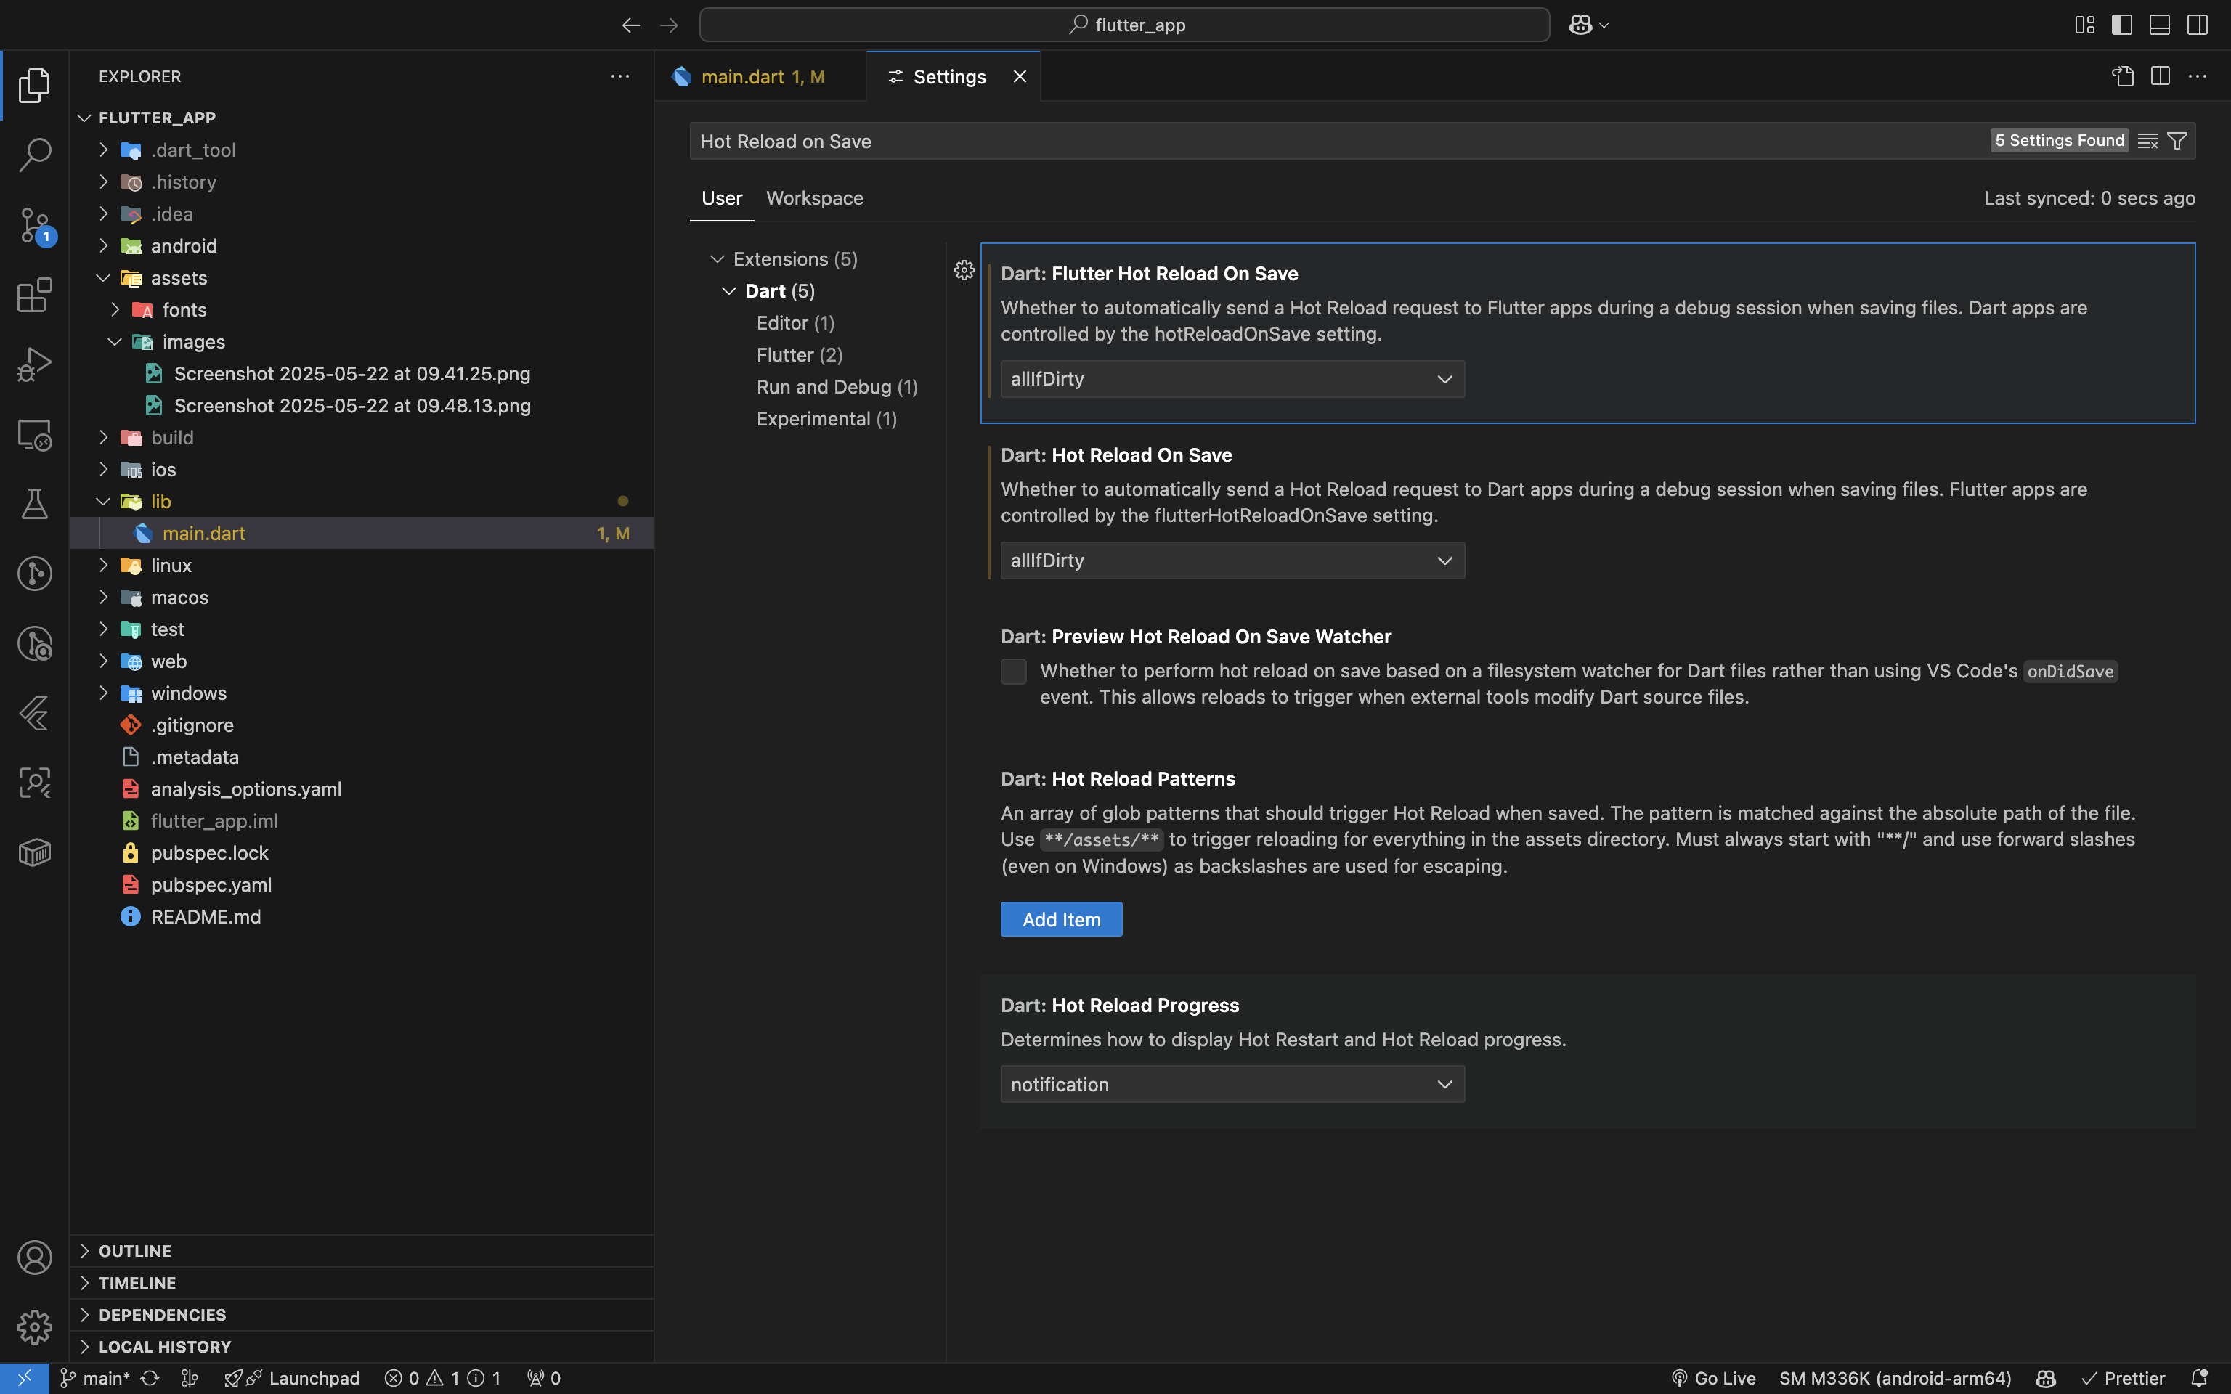Screen dimensions: 2231x1394
Task: Open the Run and Debug view
Action: pos(34,365)
